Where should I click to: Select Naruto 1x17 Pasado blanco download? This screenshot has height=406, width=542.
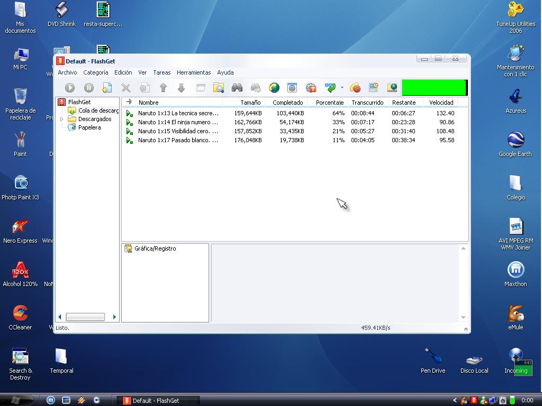pos(291,140)
